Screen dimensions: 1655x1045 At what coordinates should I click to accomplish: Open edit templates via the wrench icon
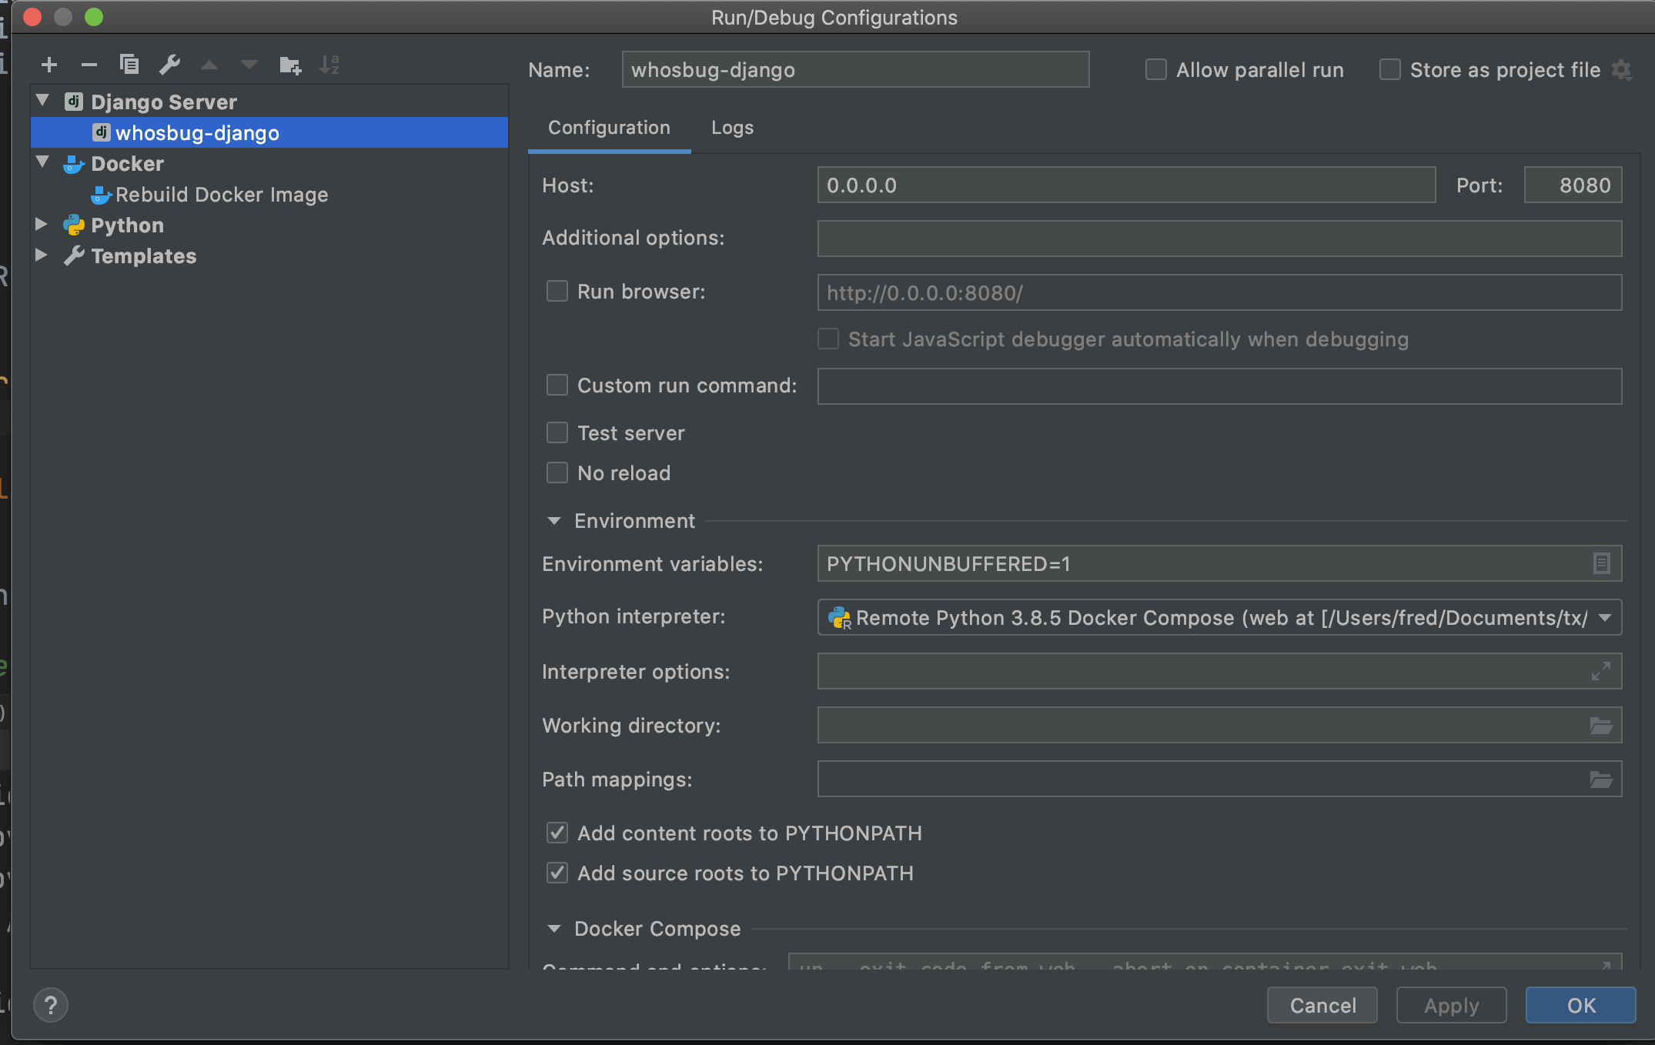pos(169,65)
